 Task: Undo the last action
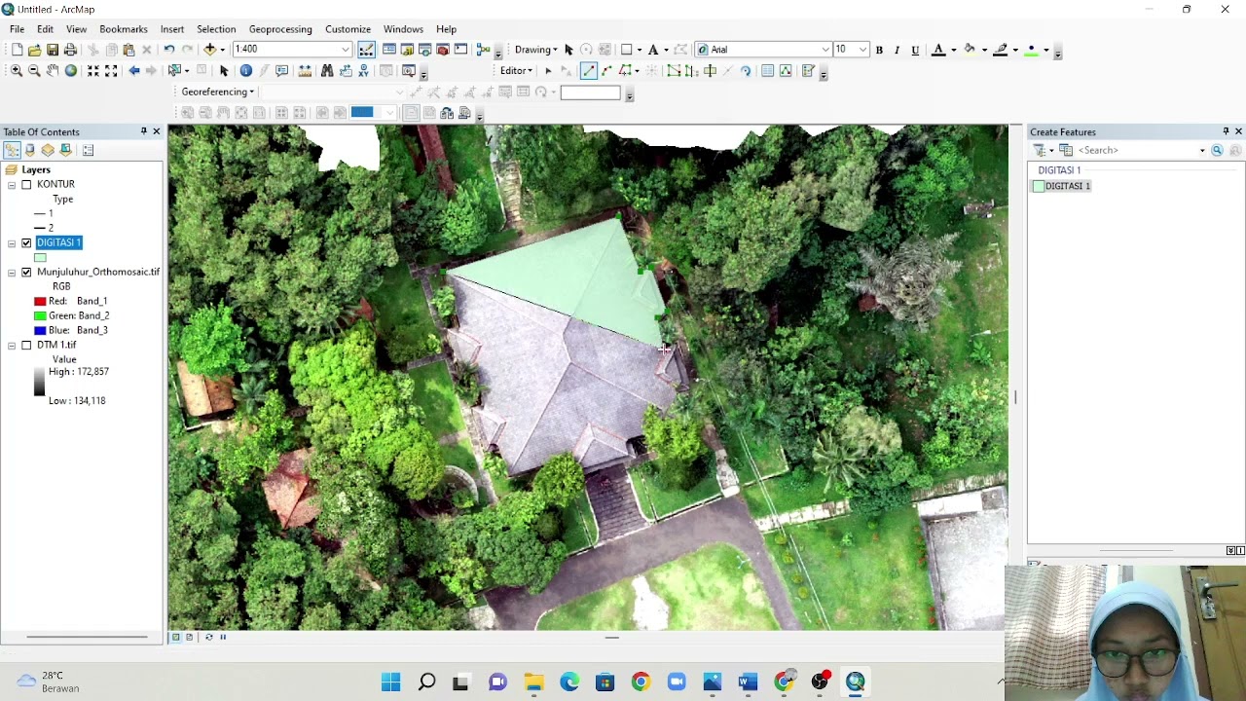point(169,50)
